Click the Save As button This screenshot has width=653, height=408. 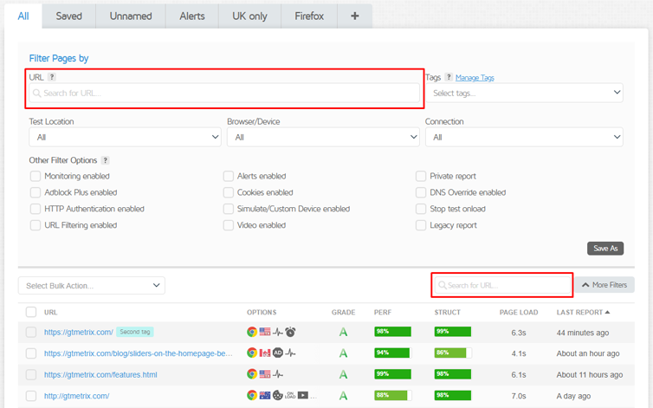605,249
